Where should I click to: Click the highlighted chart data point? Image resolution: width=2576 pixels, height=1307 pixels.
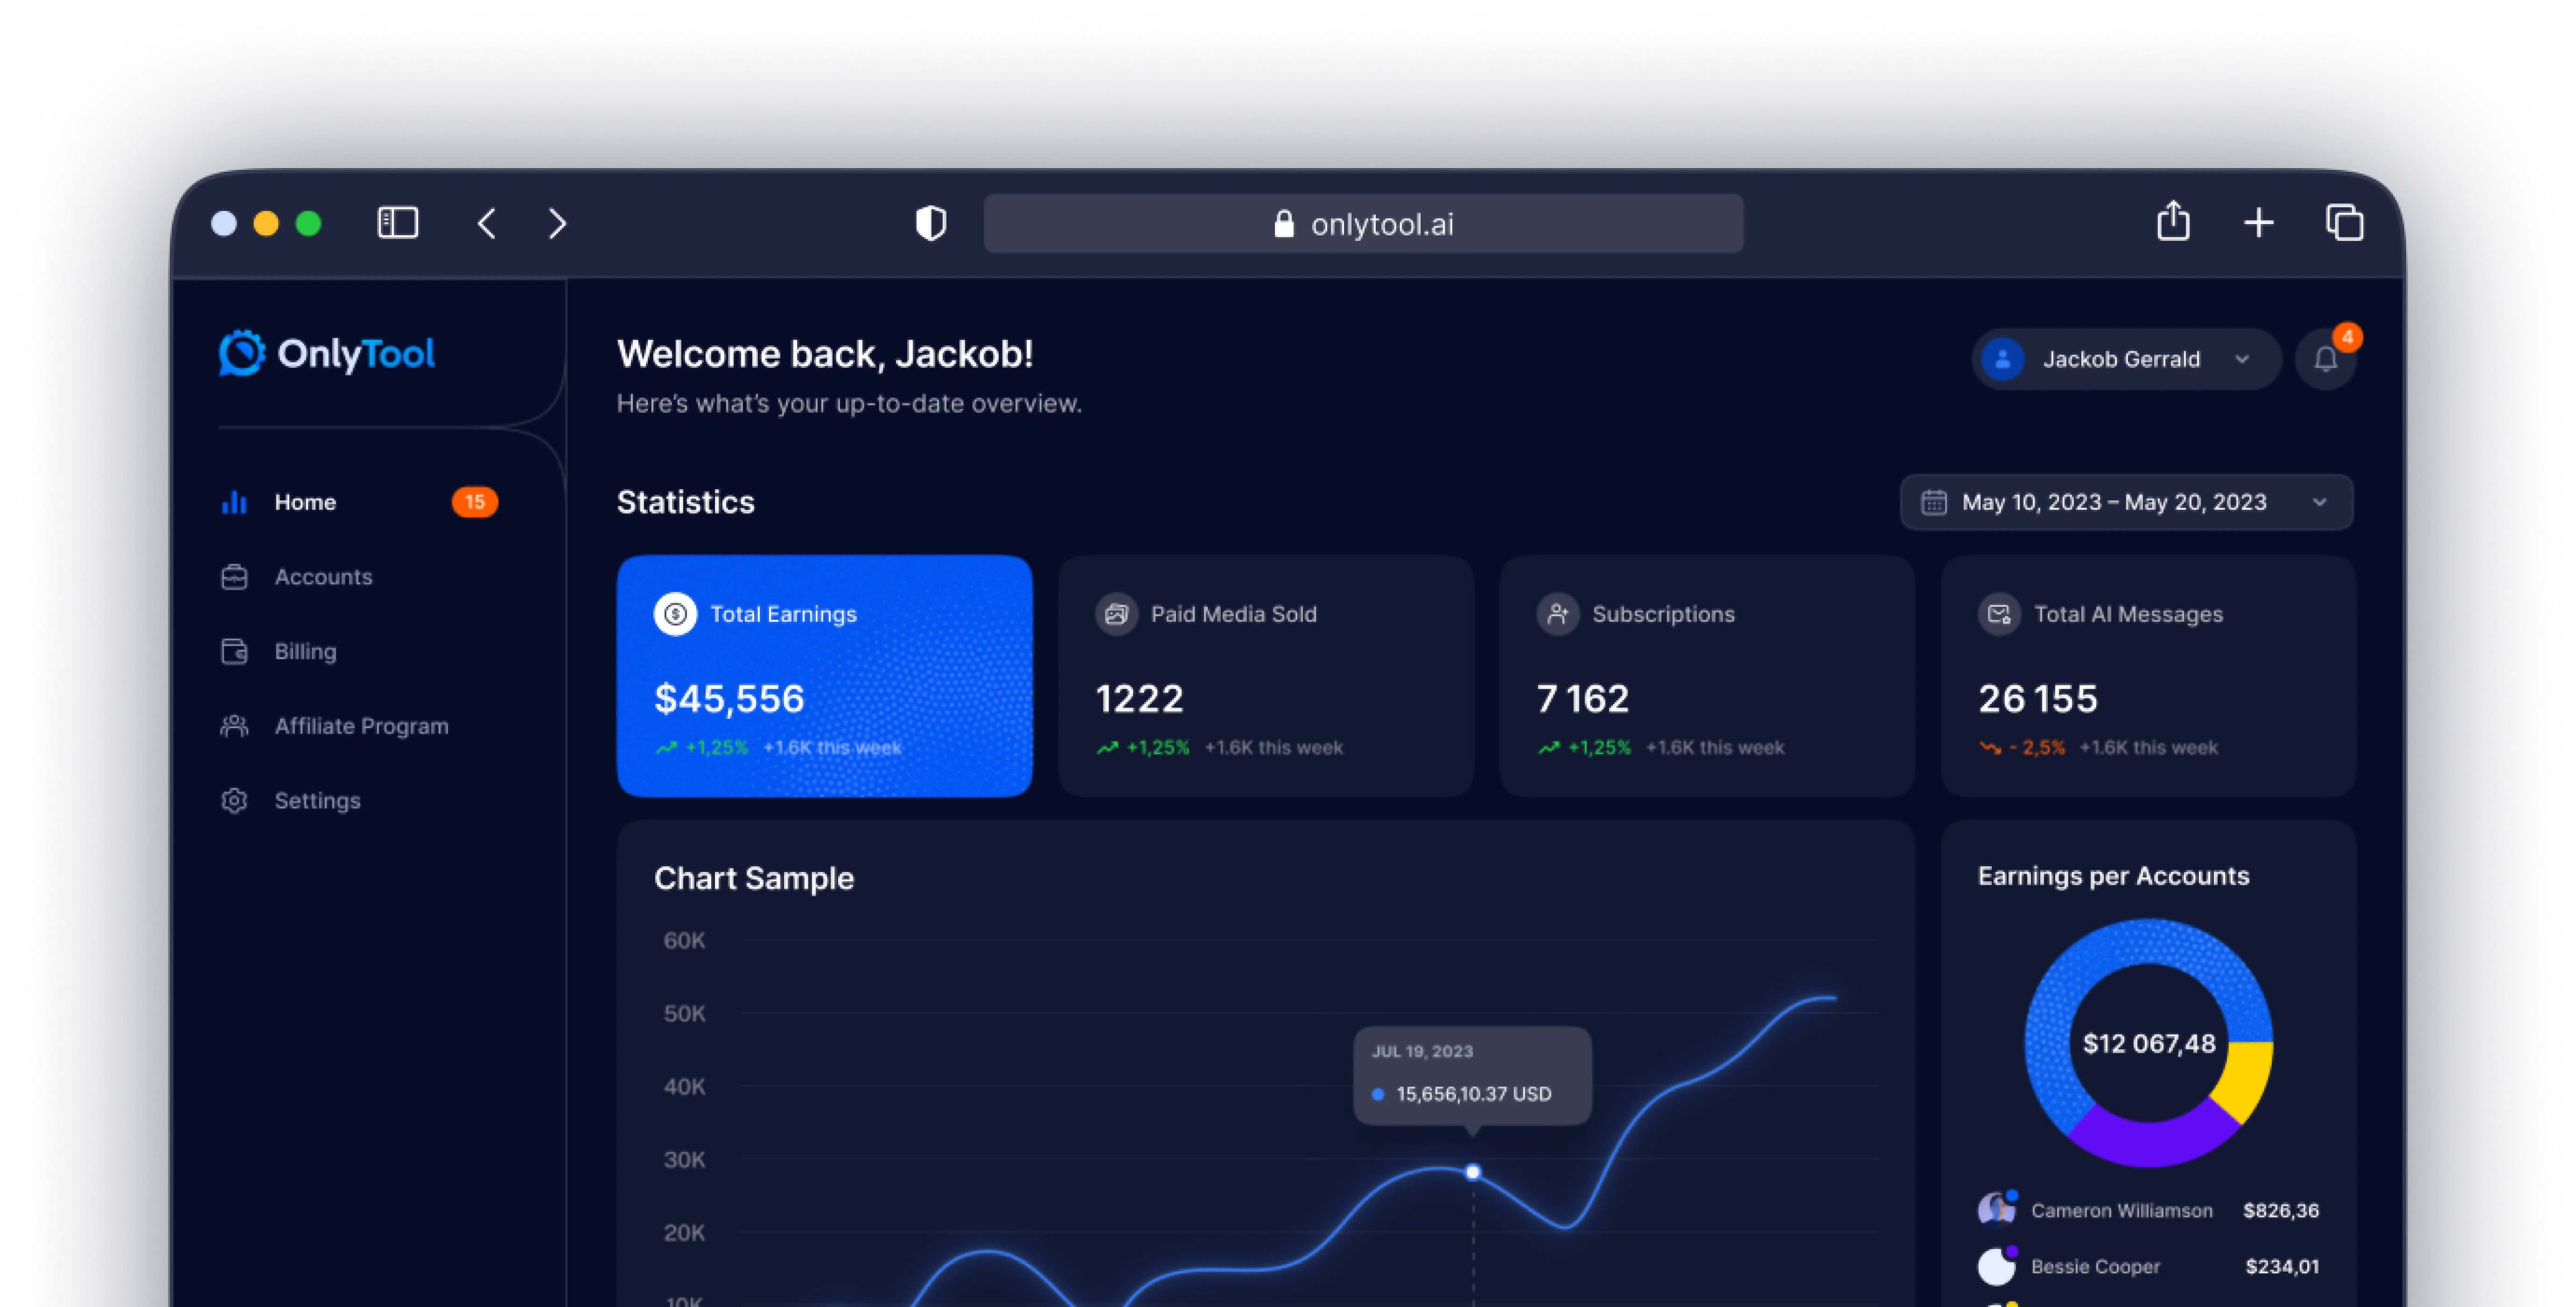(1472, 1172)
